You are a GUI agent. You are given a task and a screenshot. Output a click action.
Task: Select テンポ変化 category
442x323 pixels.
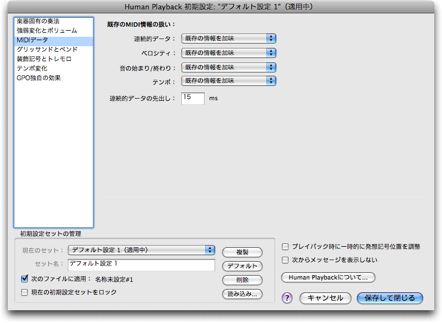[x=53, y=68]
